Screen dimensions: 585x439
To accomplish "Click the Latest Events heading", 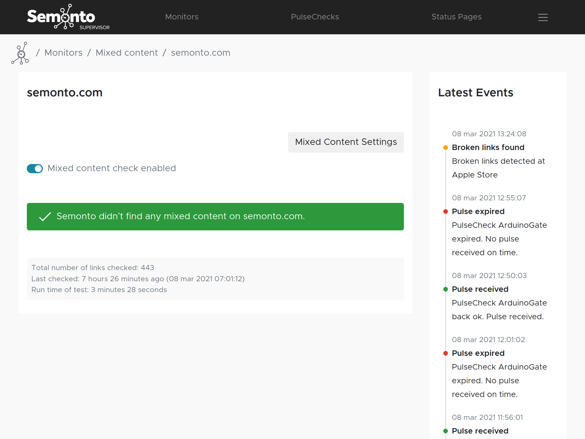I will tap(476, 93).
